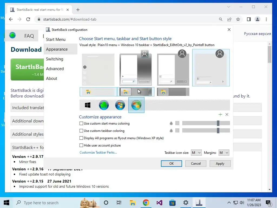Click the taskbar opacity slider
Screen dimensions: 277x208
(206, 131)
